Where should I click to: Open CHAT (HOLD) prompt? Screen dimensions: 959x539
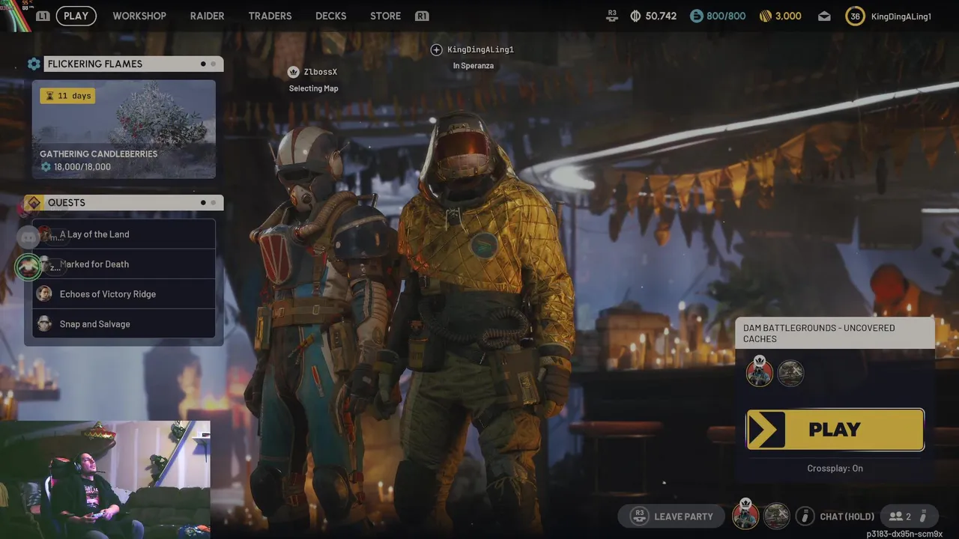[847, 517]
